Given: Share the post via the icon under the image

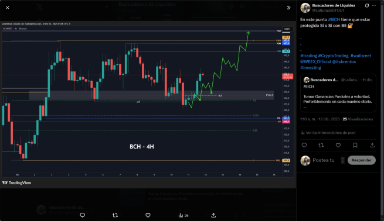Looking at the screenshot, I should (213, 215).
